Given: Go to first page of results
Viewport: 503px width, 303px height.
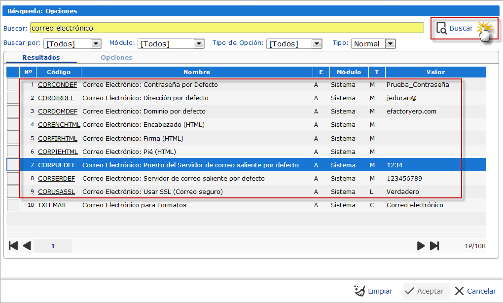Looking at the screenshot, I should pyautogui.click(x=13, y=246).
